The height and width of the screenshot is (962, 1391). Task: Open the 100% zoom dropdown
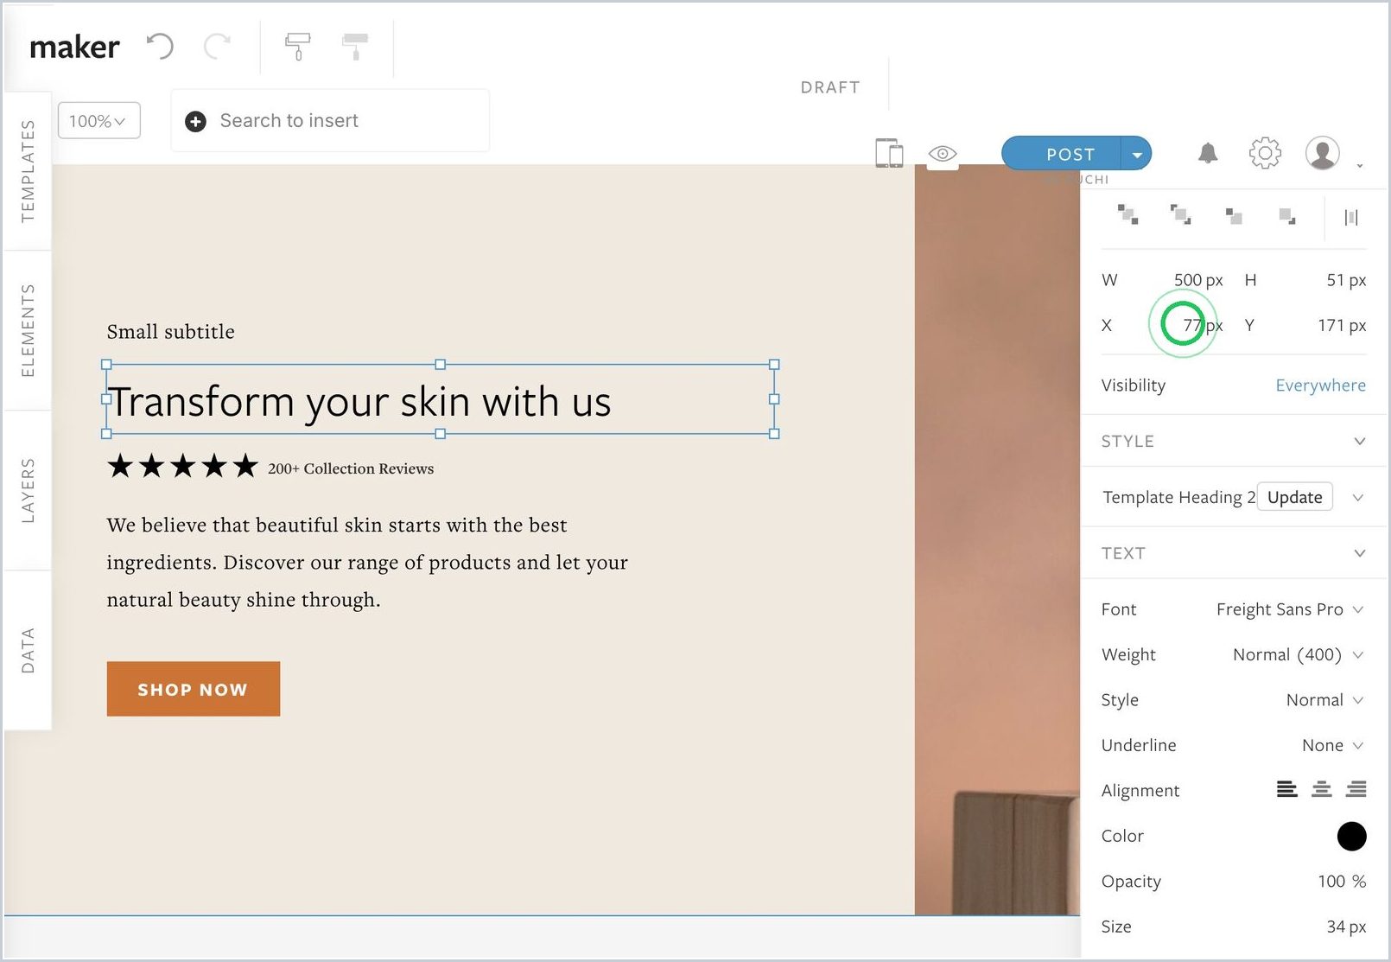tap(98, 121)
